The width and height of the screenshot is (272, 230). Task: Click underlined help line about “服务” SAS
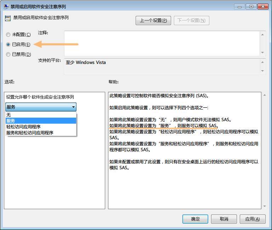pos(164,126)
